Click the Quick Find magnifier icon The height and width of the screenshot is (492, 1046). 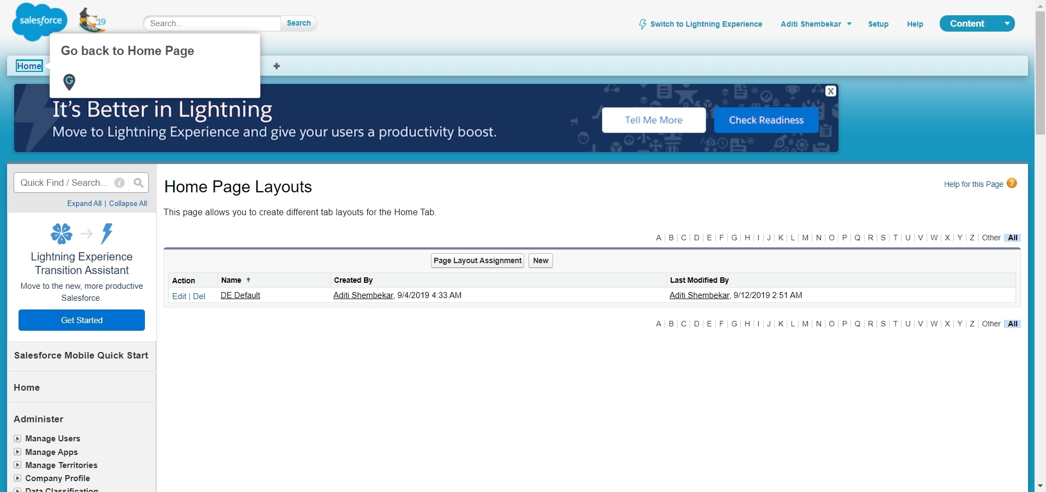[138, 183]
